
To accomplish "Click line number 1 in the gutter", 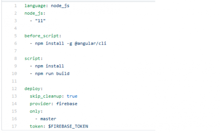I will tap(15, 6).
